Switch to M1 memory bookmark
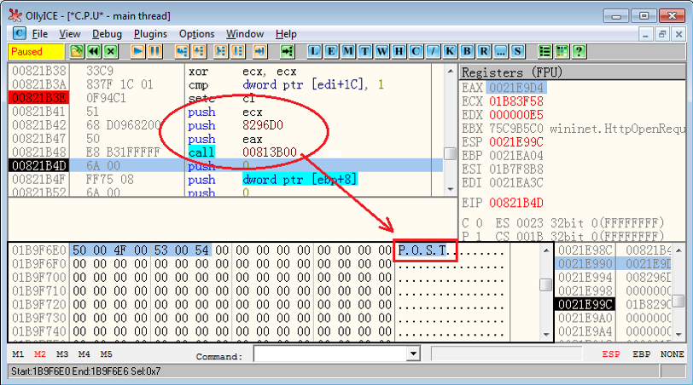 click(x=19, y=353)
